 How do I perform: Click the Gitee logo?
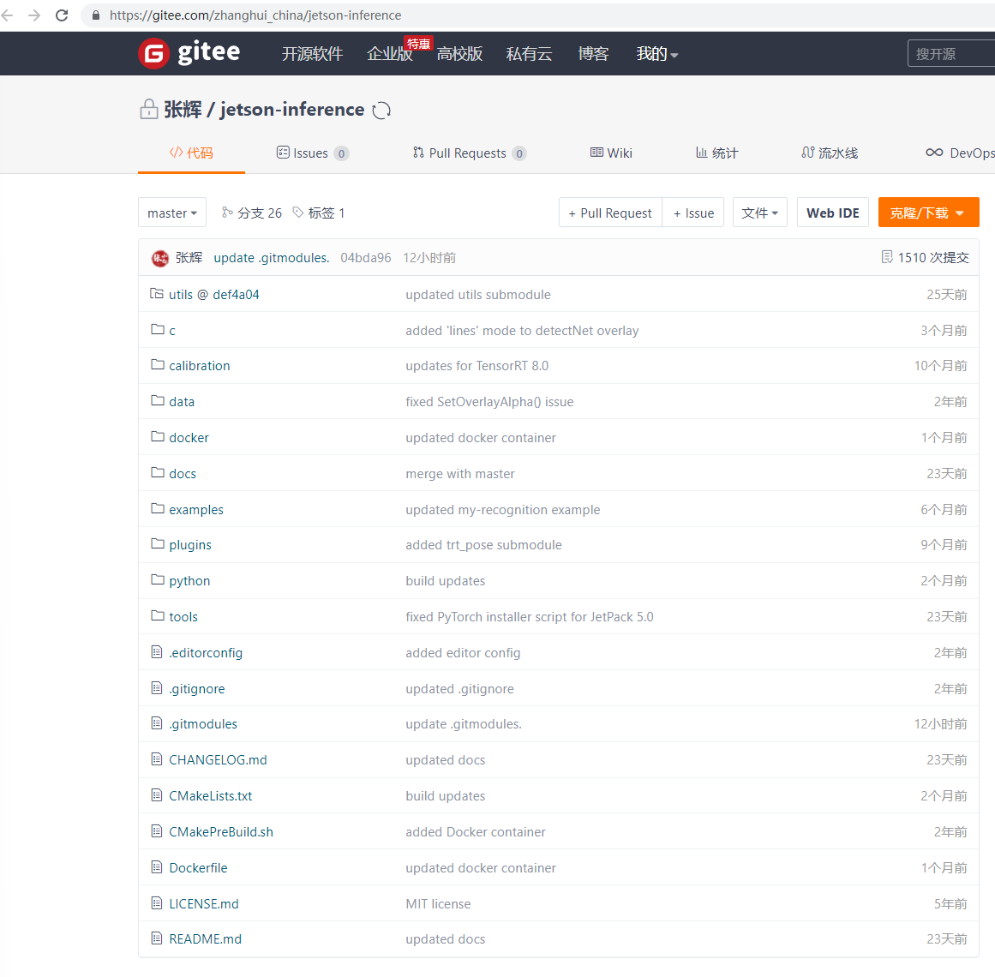(x=189, y=52)
